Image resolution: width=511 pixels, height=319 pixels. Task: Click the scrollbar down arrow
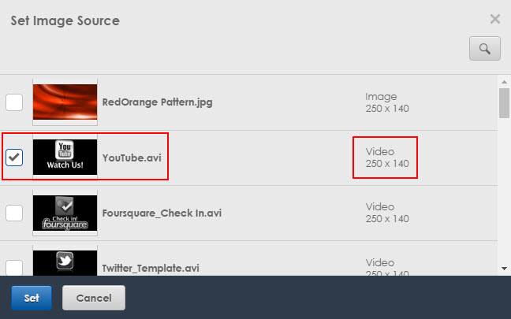504,269
